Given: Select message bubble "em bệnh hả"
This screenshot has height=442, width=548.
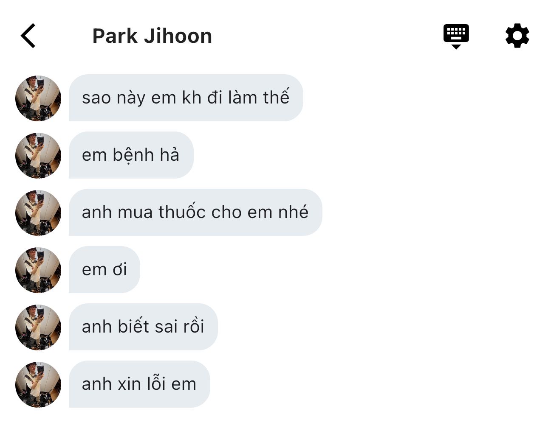Looking at the screenshot, I should (x=131, y=155).
